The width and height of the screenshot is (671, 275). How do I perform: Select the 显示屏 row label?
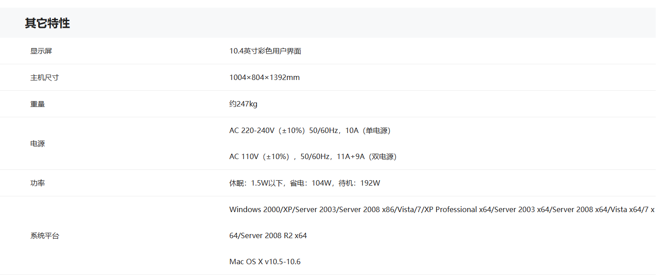(41, 51)
